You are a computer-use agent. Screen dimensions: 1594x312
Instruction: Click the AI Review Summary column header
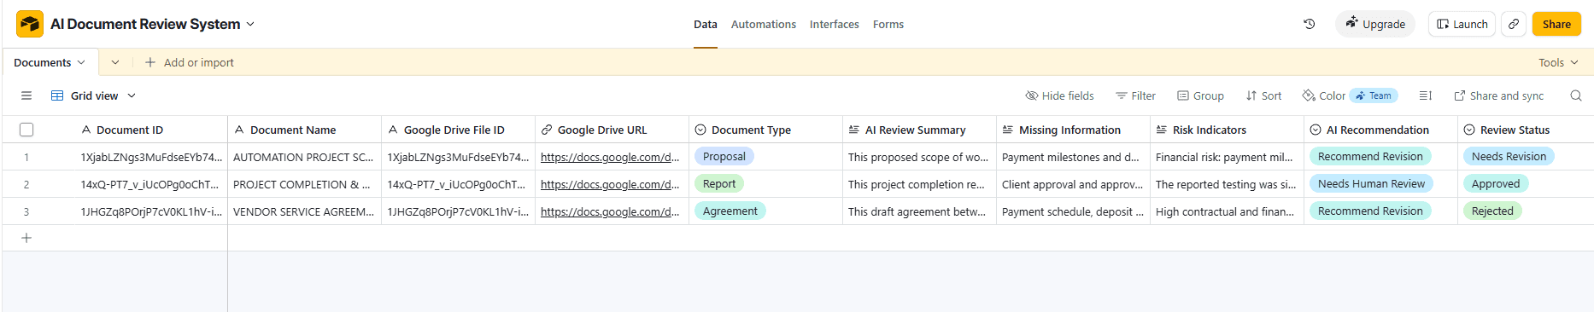(x=920, y=130)
